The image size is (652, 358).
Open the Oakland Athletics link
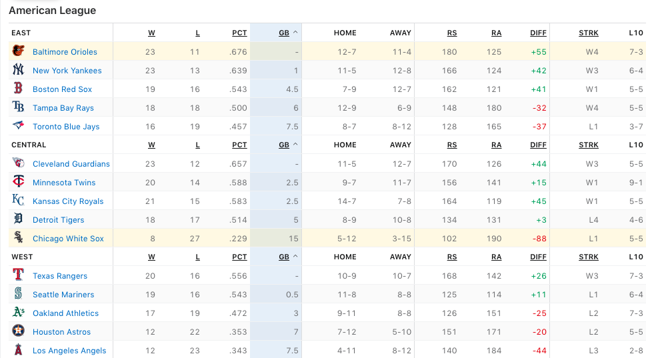(66, 313)
